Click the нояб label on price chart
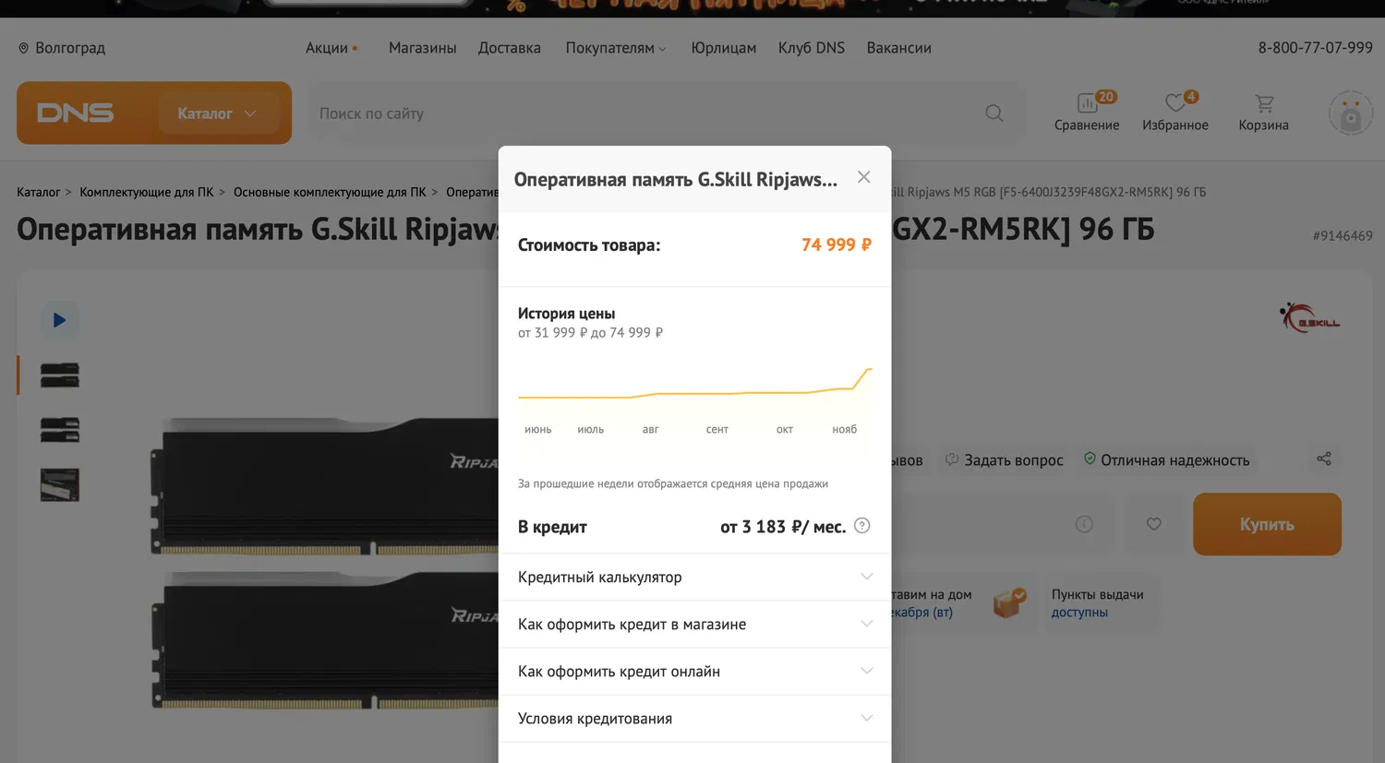Screen dimensions: 1385x763 (844, 430)
